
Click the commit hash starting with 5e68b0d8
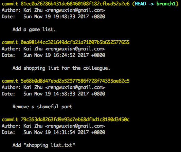pyautogui.click(x=75, y=81)
